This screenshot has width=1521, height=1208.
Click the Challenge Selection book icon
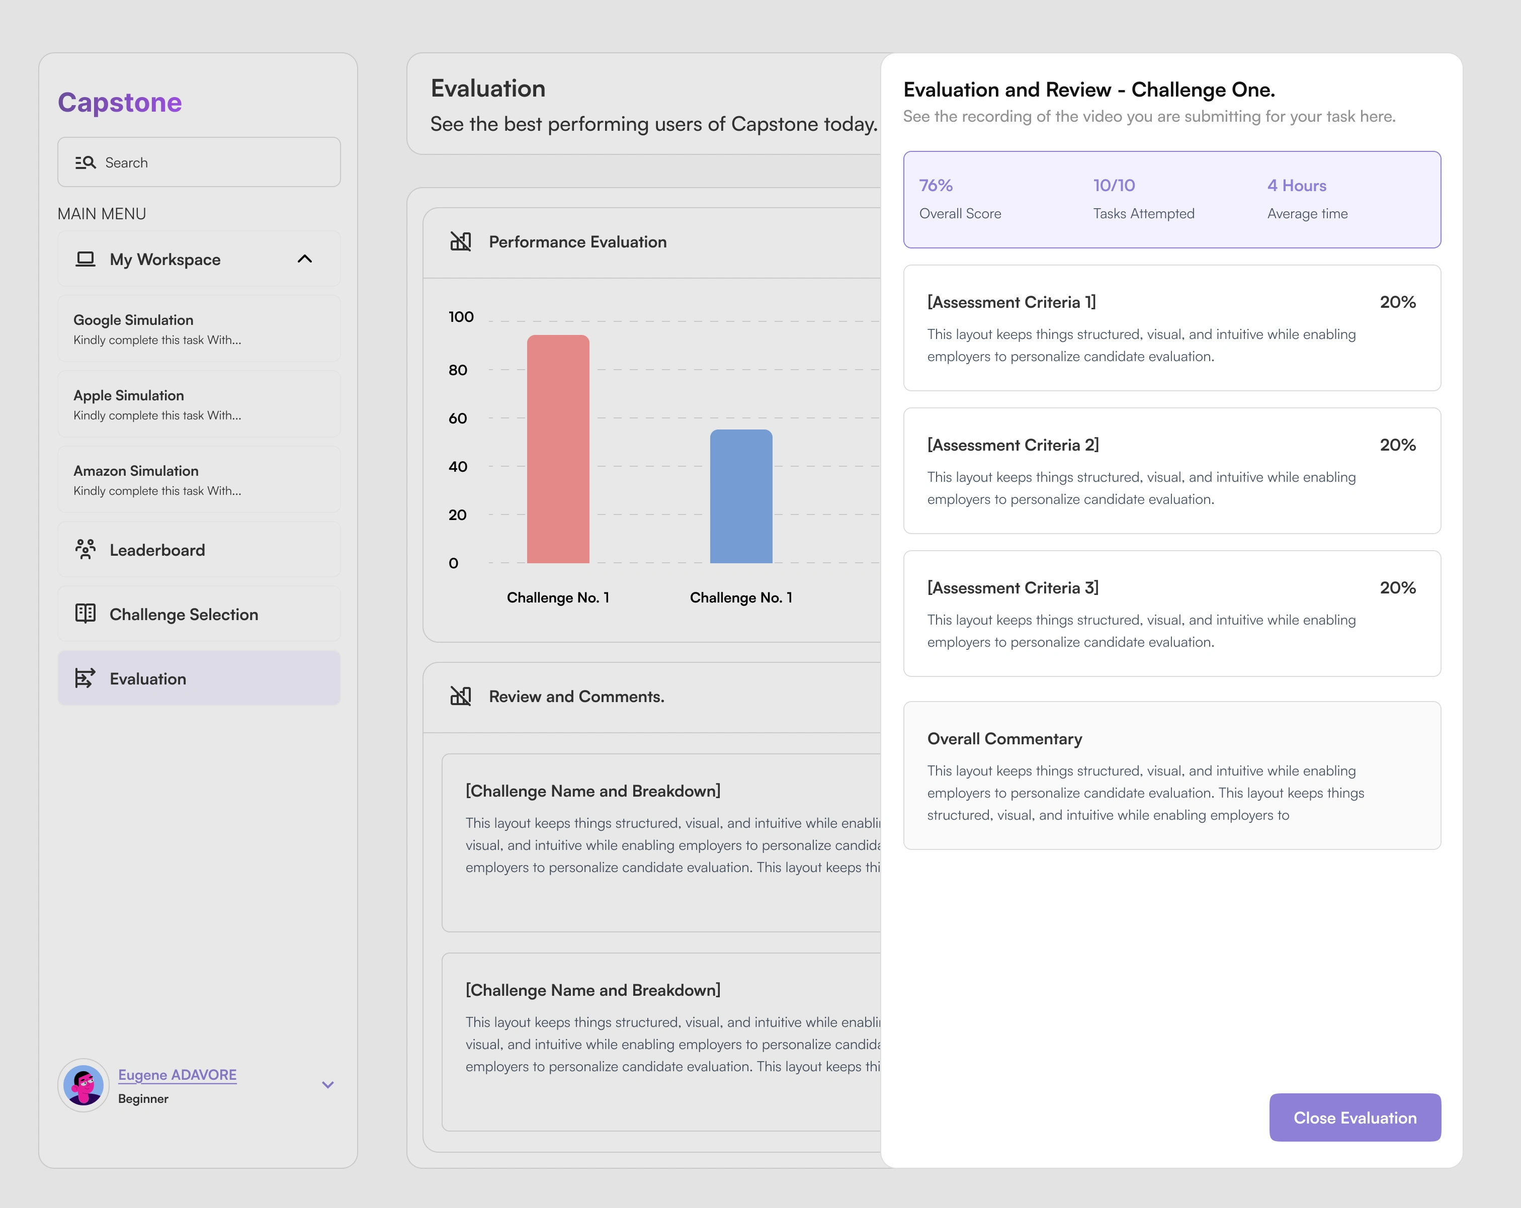point(86,614)
